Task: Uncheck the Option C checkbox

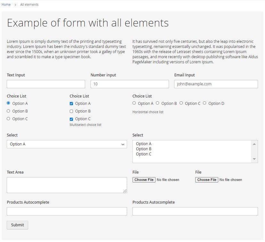Action: point(71,119)
